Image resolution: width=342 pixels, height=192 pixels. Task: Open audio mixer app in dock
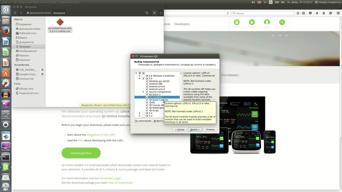coord(6,115)
